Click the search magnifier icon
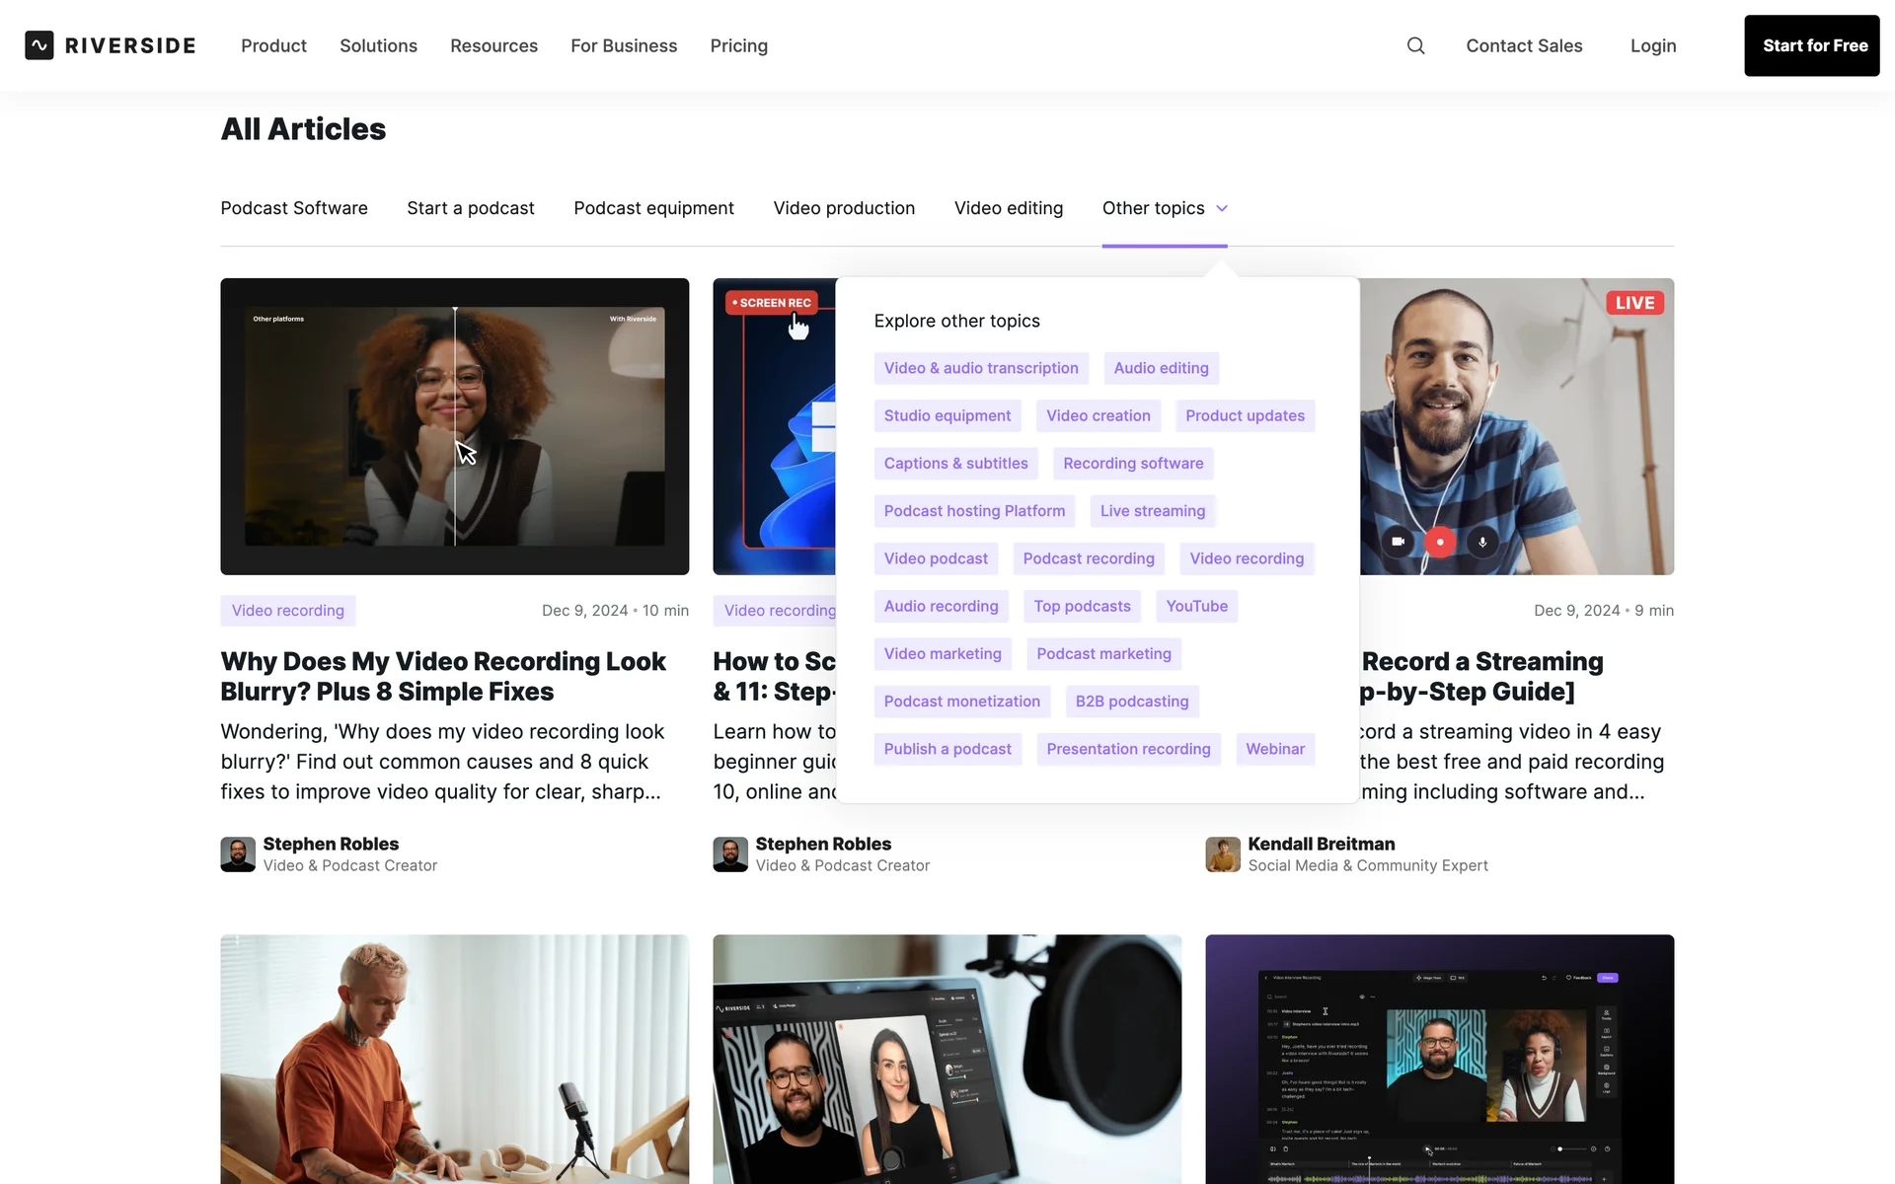Image resolution: width=1895 pixels, height=1184 pixels. [x=1415, y=45]
